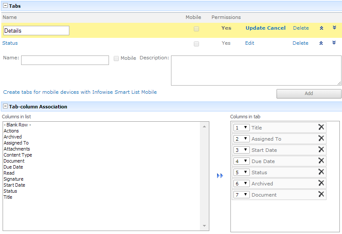Click the Description text area

pyautogui.click(x=256, y=71)
